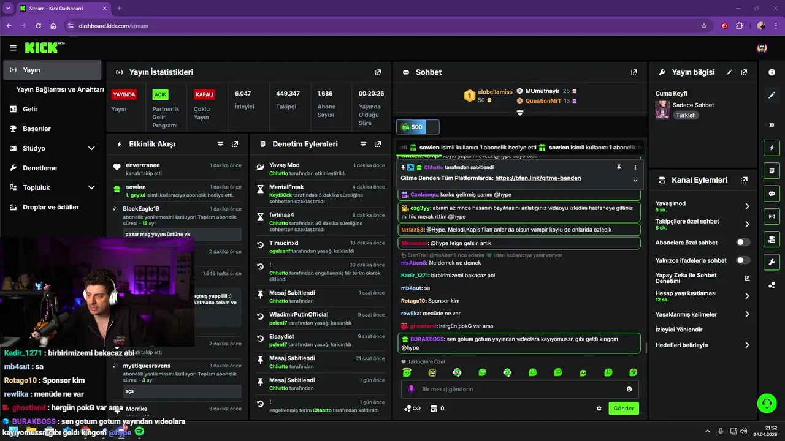785x441 pixels.
Task: Open the Etkinlik Akışı filter icon
Action: coord(220,145)
